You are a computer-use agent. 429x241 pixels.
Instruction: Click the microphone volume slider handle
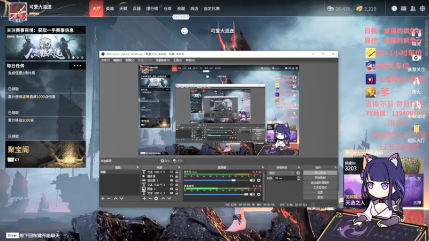[233, 180]
